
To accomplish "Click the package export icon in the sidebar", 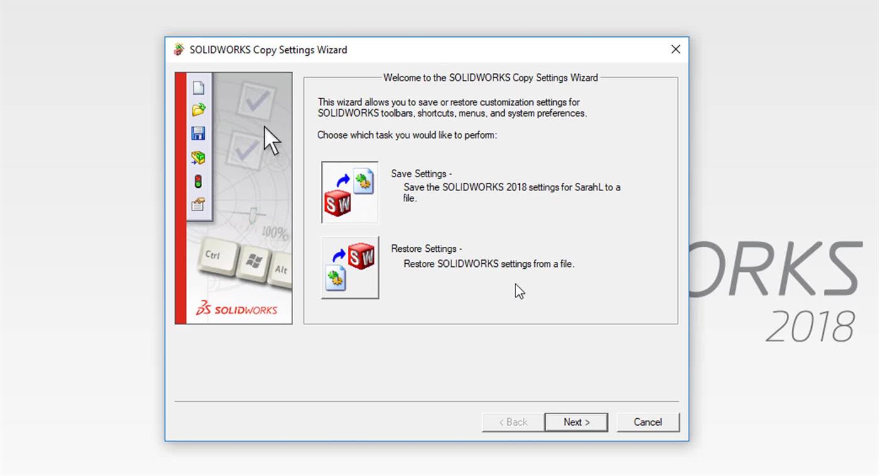I will click(198, 157).
